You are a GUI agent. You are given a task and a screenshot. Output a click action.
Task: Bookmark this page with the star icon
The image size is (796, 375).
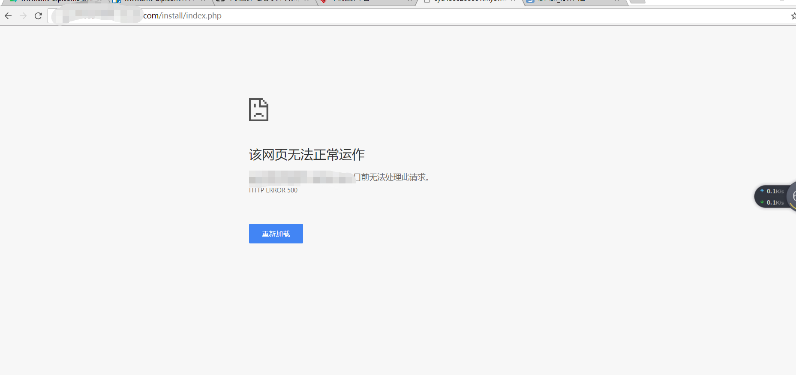pyautogui.click(x=793, y=16)
